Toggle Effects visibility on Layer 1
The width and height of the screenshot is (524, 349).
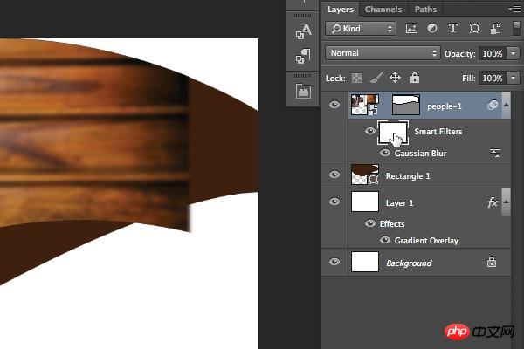[370, 223]
